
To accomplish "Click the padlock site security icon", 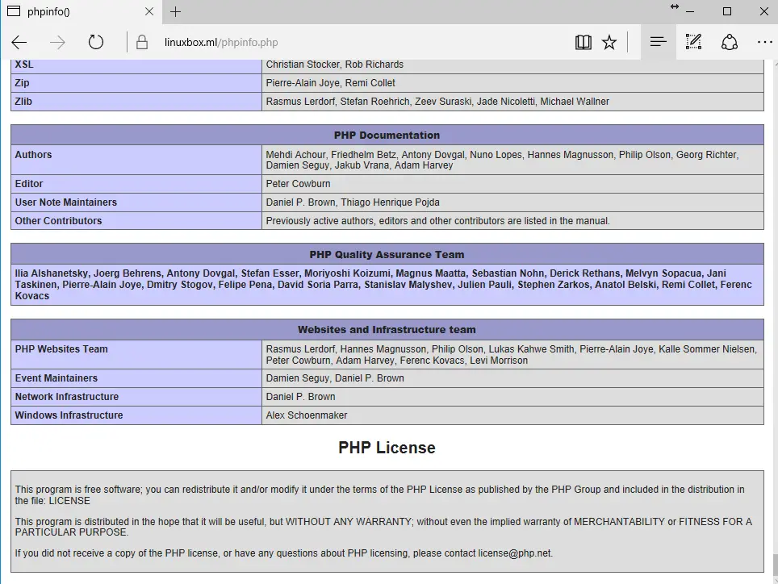I will click(142, 42).
